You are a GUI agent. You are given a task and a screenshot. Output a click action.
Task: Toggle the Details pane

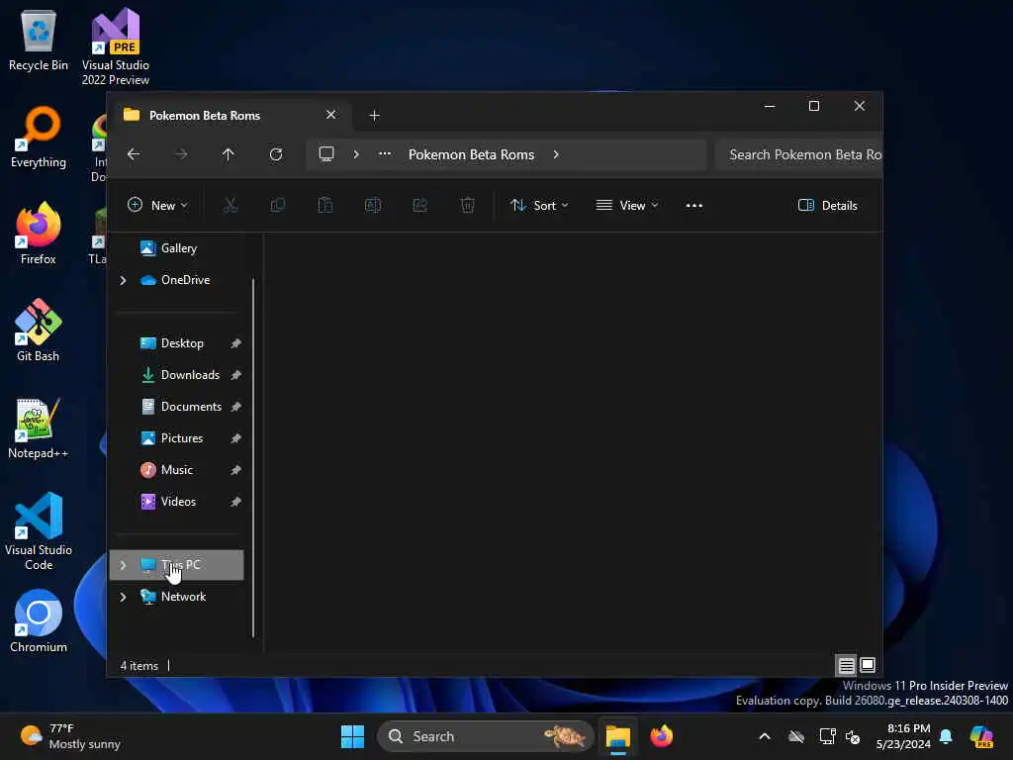(828, 206)
